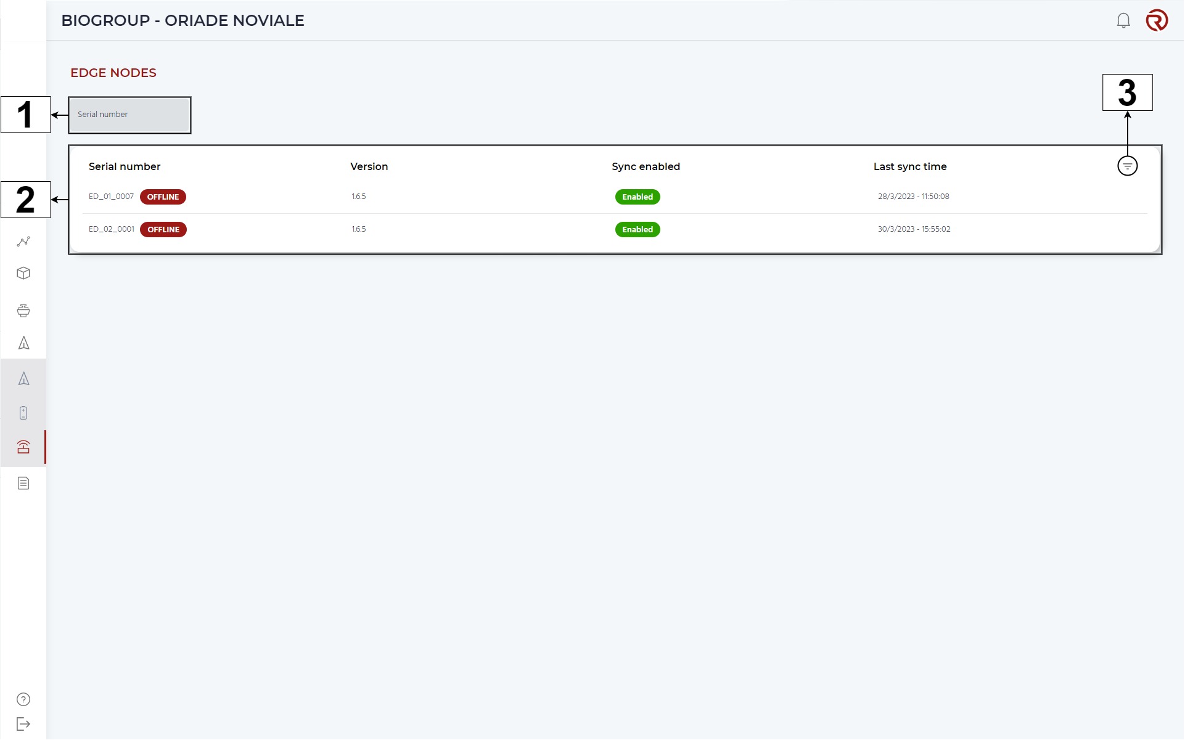Select the upper navigation arrow sidebar icon
Screen dimensions: 1185x740
pyautogui.click(x=23, y=343)
